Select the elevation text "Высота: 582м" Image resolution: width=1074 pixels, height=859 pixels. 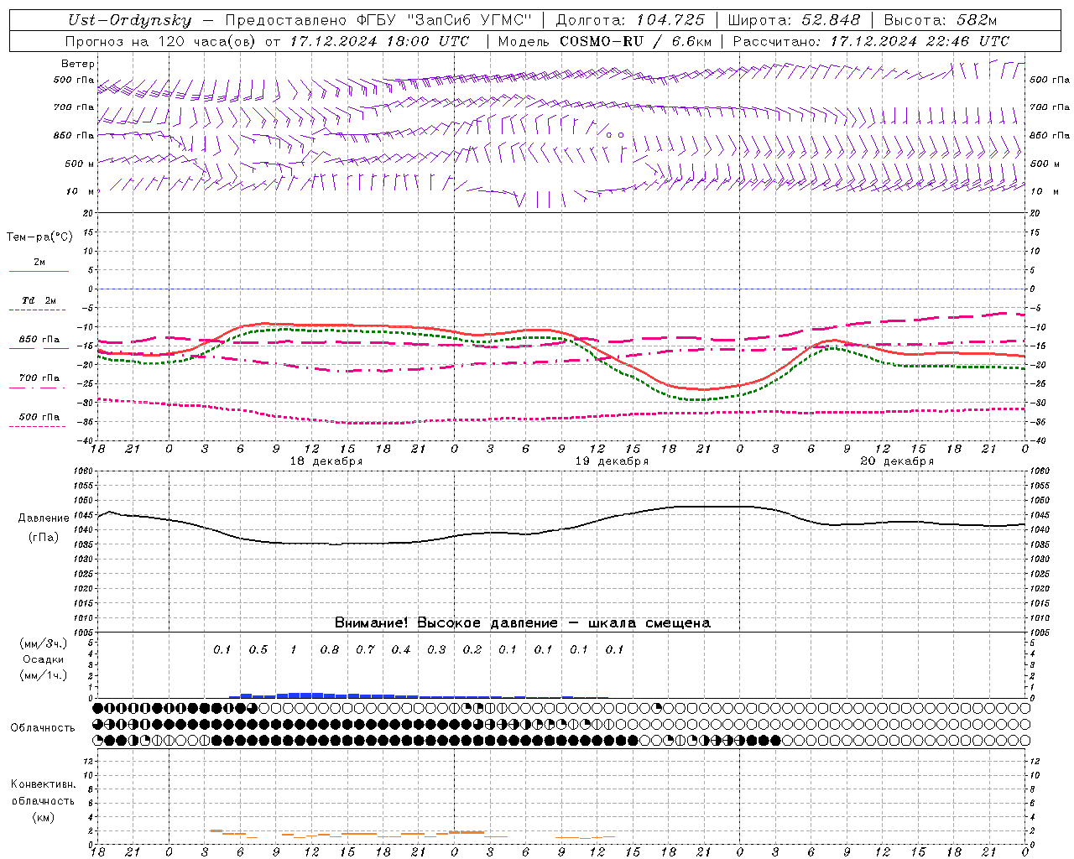(941, 21)
